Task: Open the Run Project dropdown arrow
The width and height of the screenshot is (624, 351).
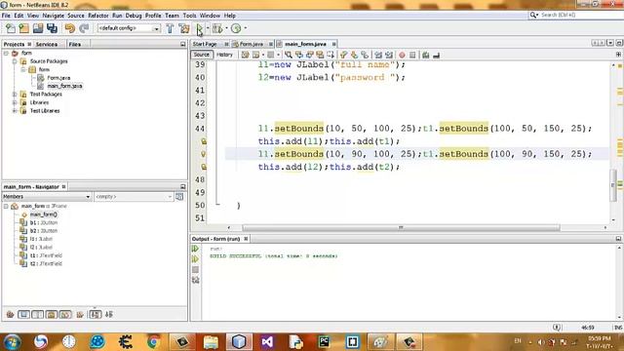Action: (x=208, y=28)
